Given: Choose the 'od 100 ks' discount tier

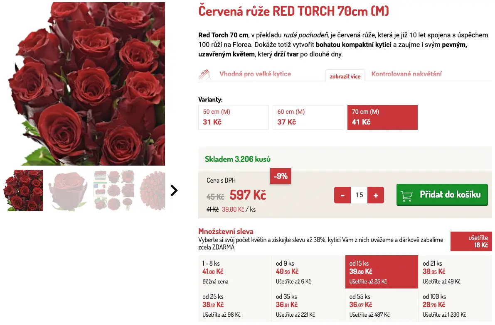Looking at the screenshot, I should tap(455, 305).
